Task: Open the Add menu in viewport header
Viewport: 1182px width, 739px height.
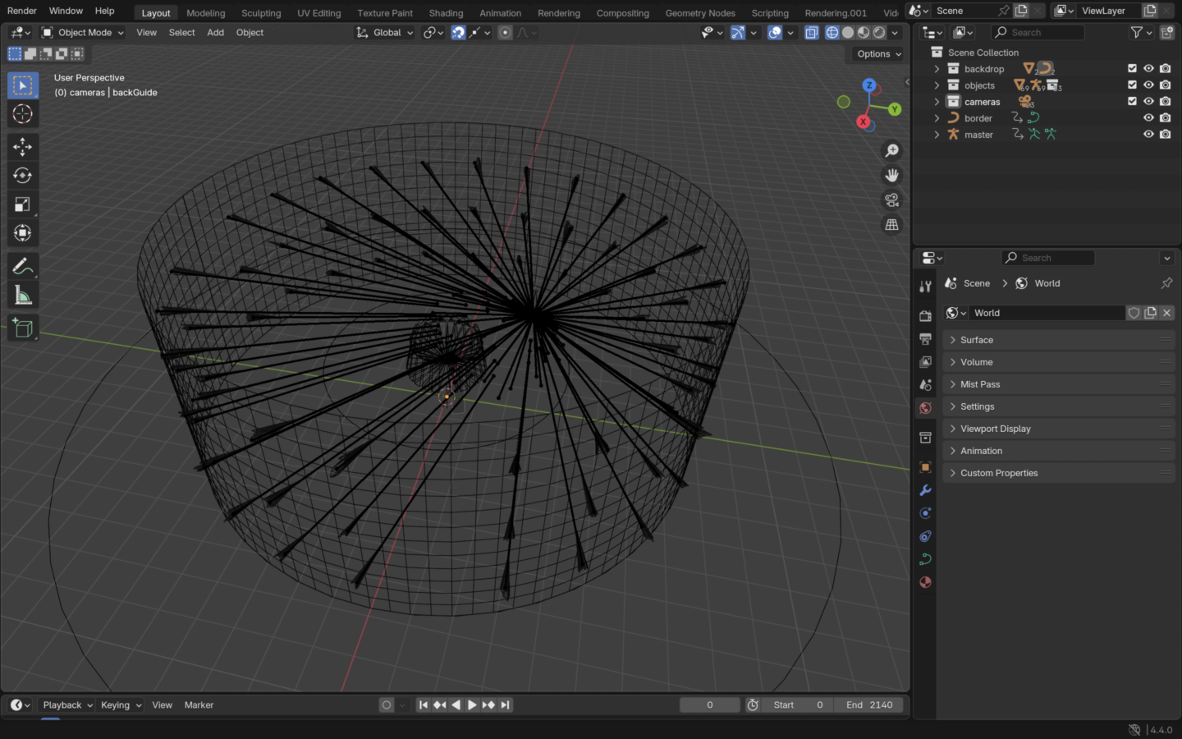Action: tap(215, 33)
